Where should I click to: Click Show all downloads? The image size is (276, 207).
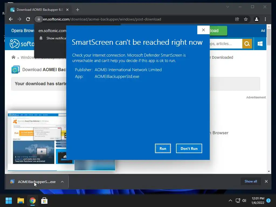(x=251, y=181)
